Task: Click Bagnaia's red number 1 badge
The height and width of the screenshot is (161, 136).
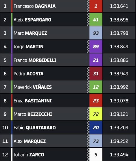Action: point(96,6)
